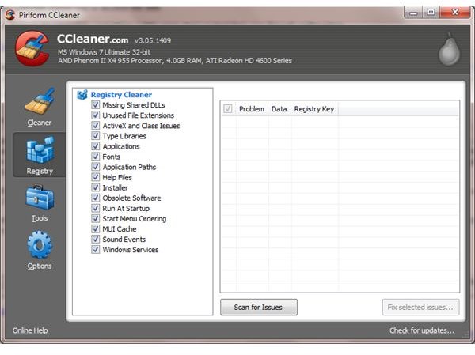Screen dimensions: 475x355
Task: Click the Data column header
Action: pos(279,109)
